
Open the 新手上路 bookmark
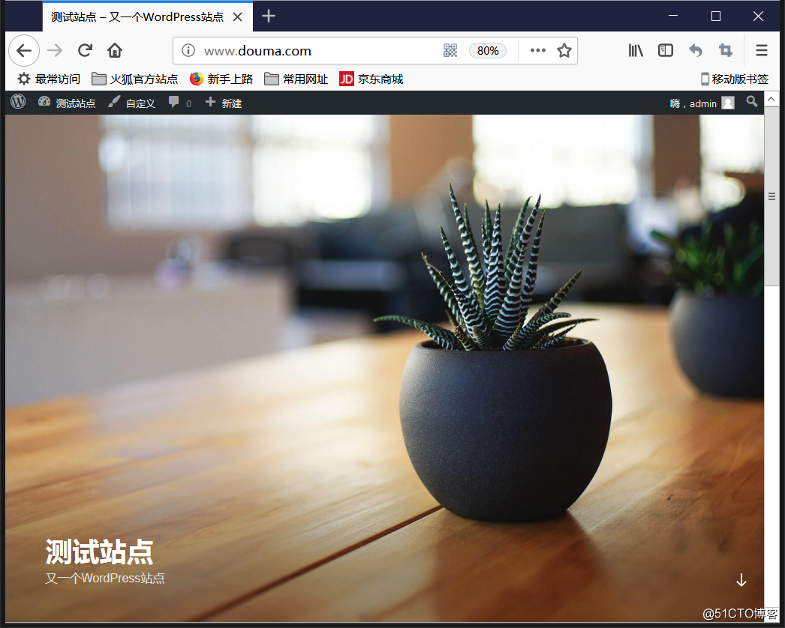point(221,79)
